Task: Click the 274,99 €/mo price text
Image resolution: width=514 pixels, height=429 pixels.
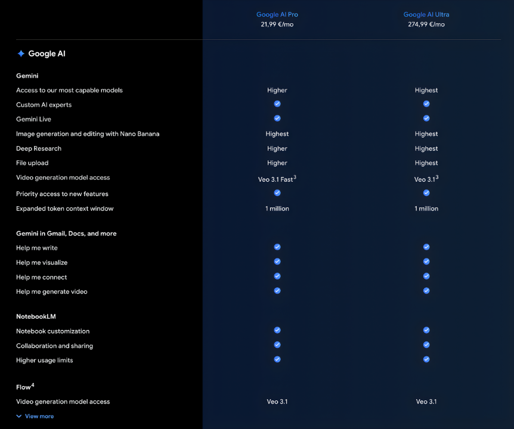Action: [426, 24]
